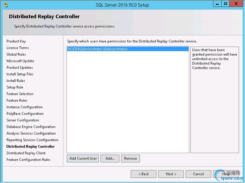
Task: Select Install Setup Files step
Action: [x=20, y=74]
